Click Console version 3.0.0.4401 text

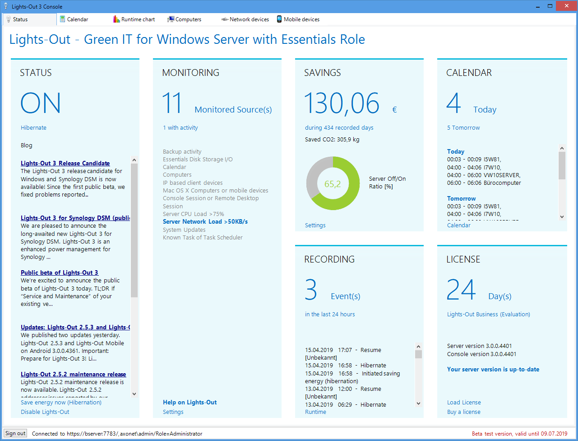(x=482, y=354)
